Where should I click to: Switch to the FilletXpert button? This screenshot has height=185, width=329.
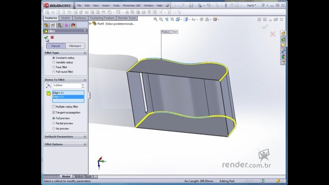tap(75, 46)
